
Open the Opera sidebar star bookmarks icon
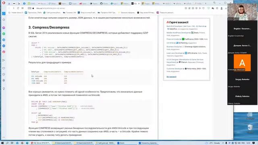[4, 20]
